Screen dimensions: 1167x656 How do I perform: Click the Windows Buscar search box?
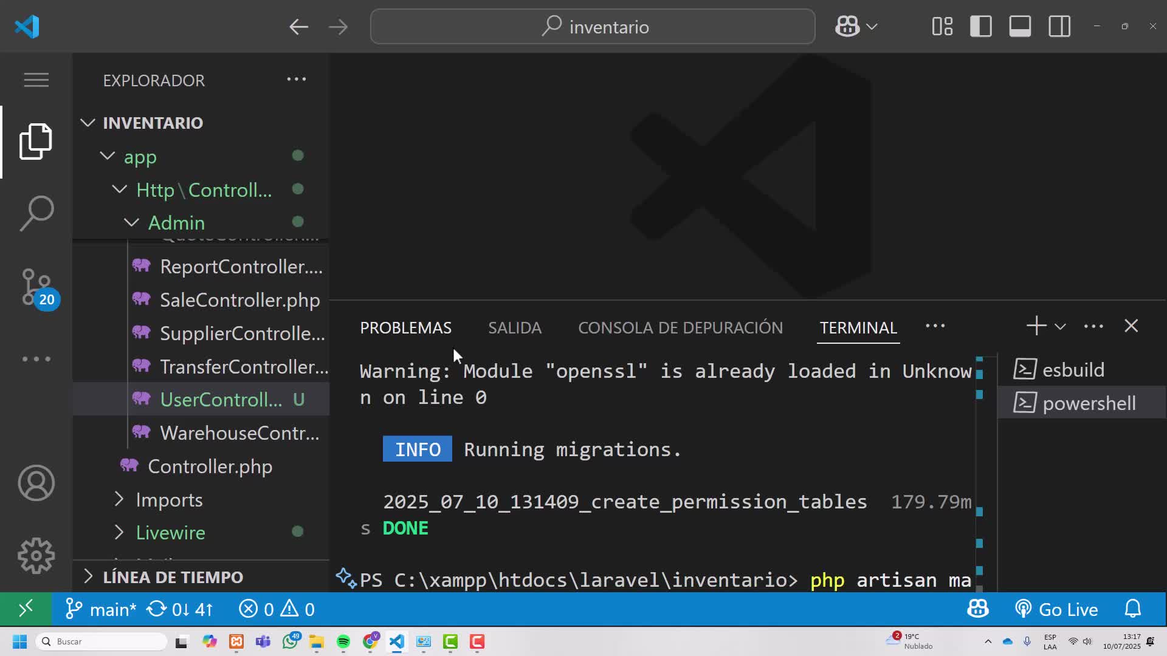[102, 641]
